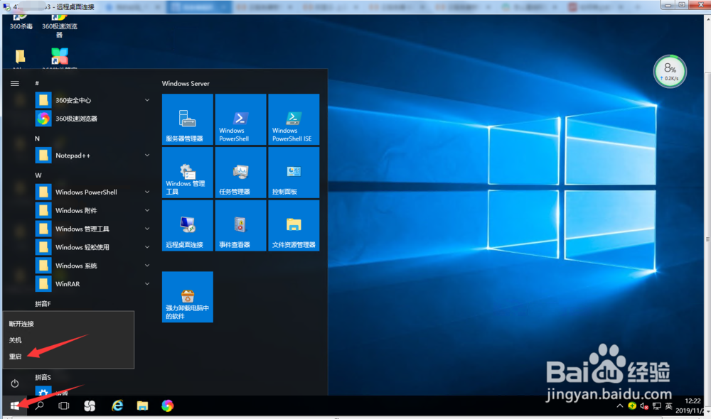Click the Windows Server tile group title

tap(186, 83)
